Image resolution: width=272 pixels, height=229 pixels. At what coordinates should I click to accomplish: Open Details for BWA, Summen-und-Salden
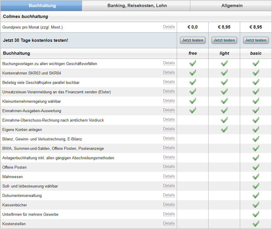click(x=169, y=148)
